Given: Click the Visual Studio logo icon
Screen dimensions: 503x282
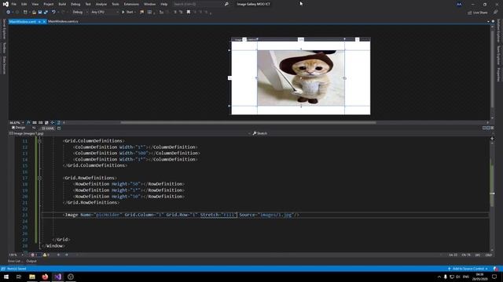Looking at the screenshot, I should click(x=6, y=4).
